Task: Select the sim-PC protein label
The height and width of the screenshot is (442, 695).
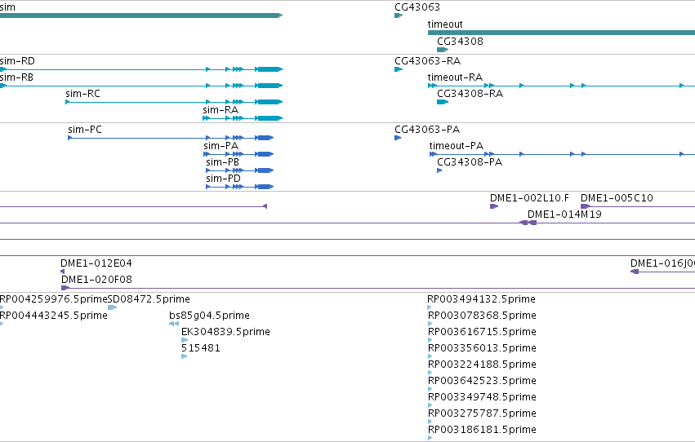Action: pyautogui.click(x=85, y=130)
